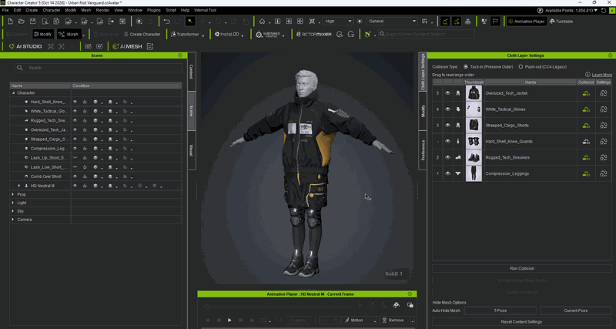Click the Current Pose button
Viewport: 616px width, 329px height.
coord(575,311)
